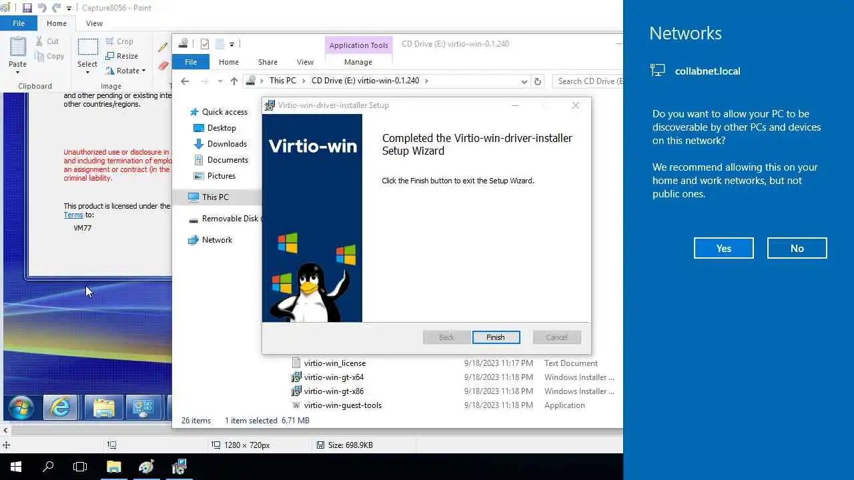This screenshot has width=854, height=480.
Task: Select This PC in the navigation pane
Action: 217,197
